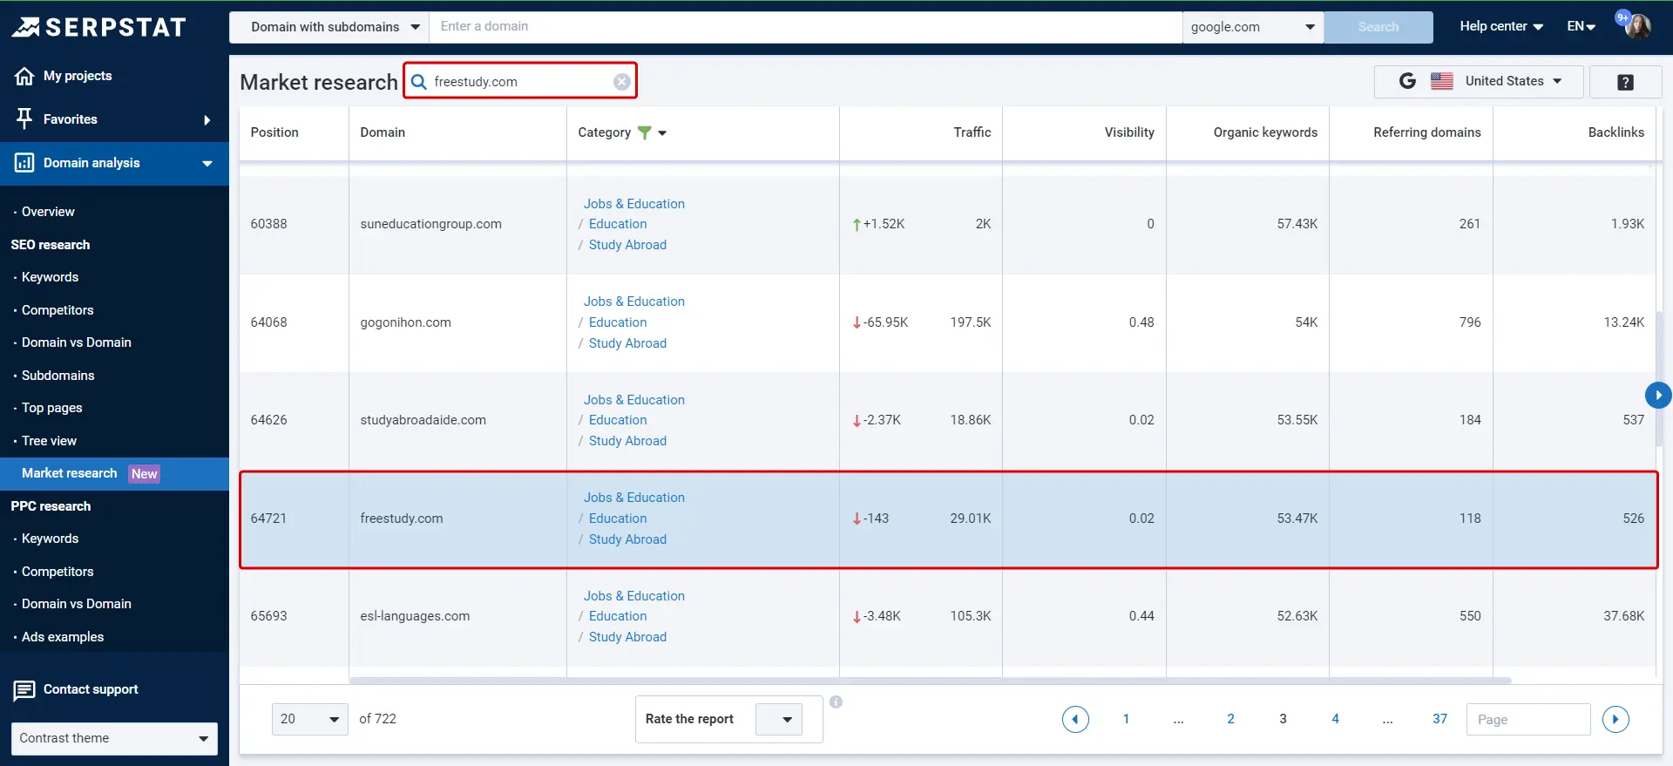Open google.com search engine dropdown
Viewport: 1673px width, 766px height.
[x=1253, y=27]
